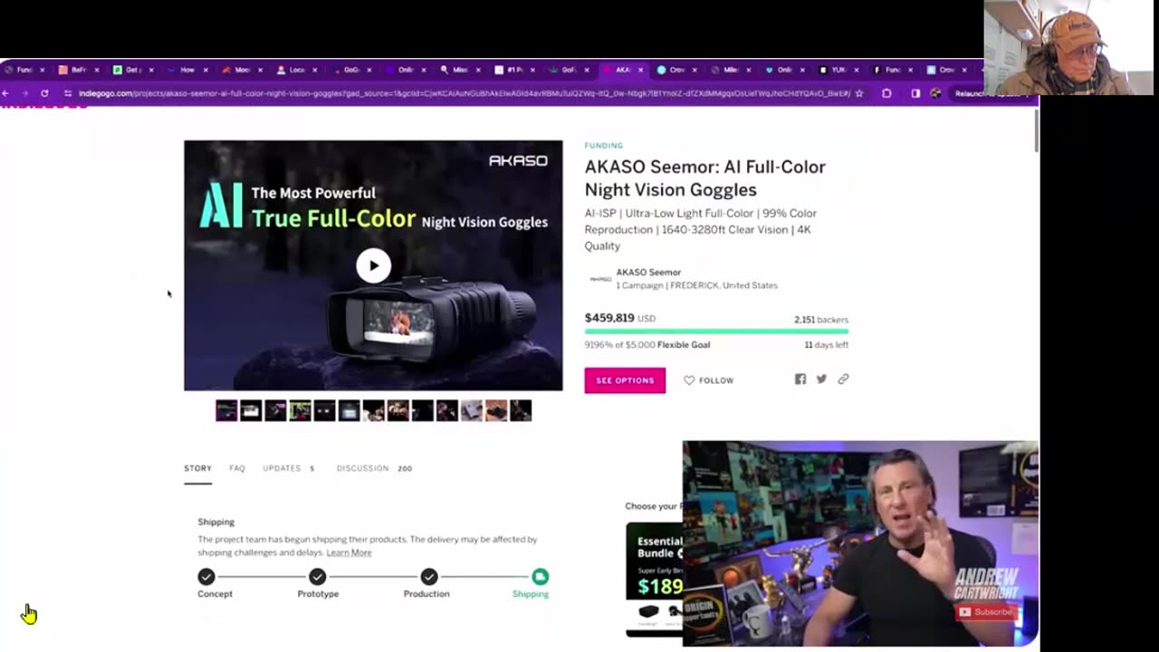Play the AKASO campaign video
Screen dimensions: 1159x652
point(373,265)
